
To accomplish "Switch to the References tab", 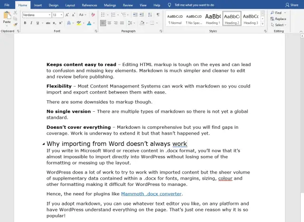I will point(89,5).
